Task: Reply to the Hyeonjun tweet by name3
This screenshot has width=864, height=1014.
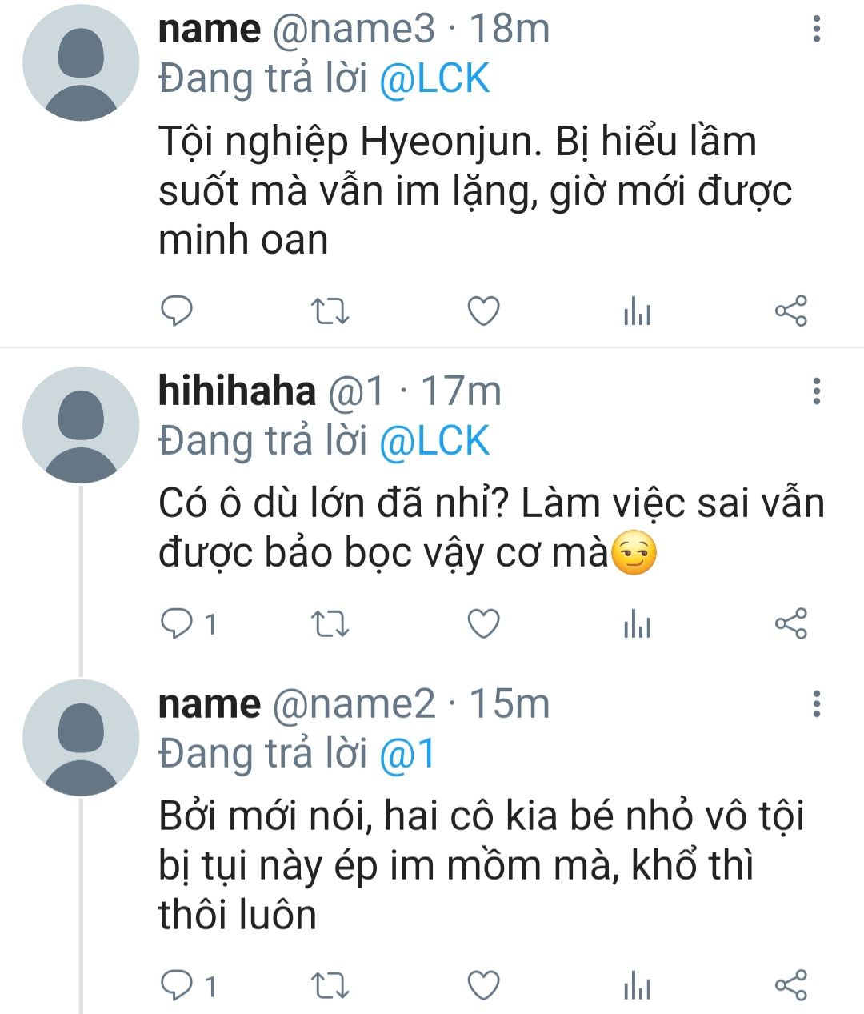Action: pyautogui.click(x=177, y=311)
